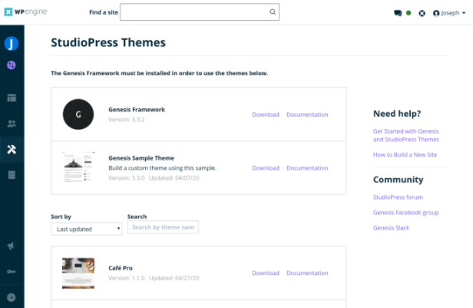Image resolution: width=473 pixels, height=308 pixels.
Task: Click the Version: 3.3.2 text
Action: tap(127, 120)
